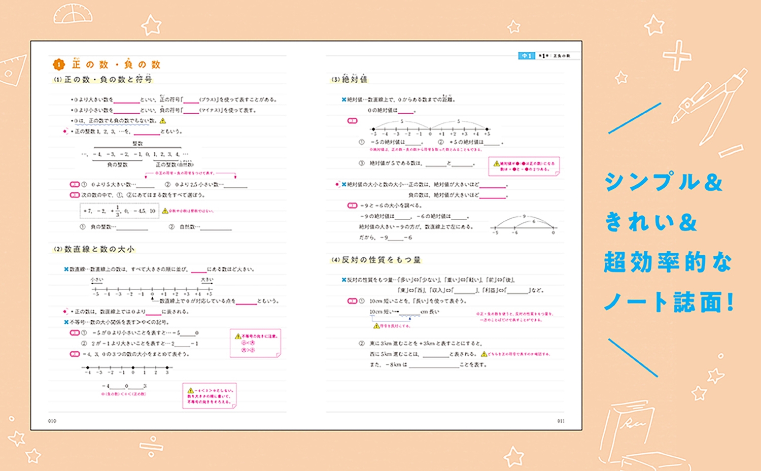Click the page number 010
761x471 pixels.
[x=52, y=421]
